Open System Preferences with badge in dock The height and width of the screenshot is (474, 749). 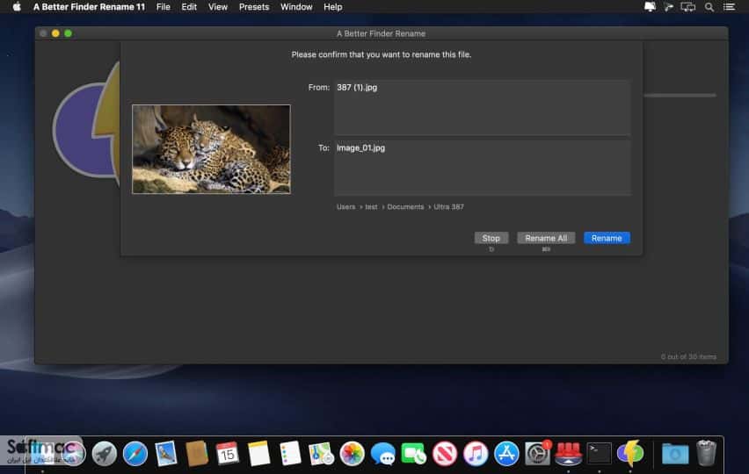[x=537, y=454]
